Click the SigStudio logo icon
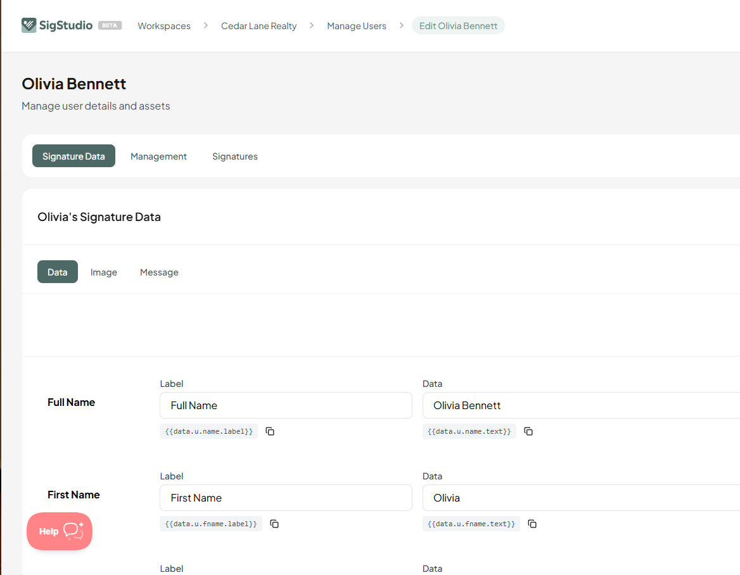This screenshot has height=575, width=740. point(29,25)
